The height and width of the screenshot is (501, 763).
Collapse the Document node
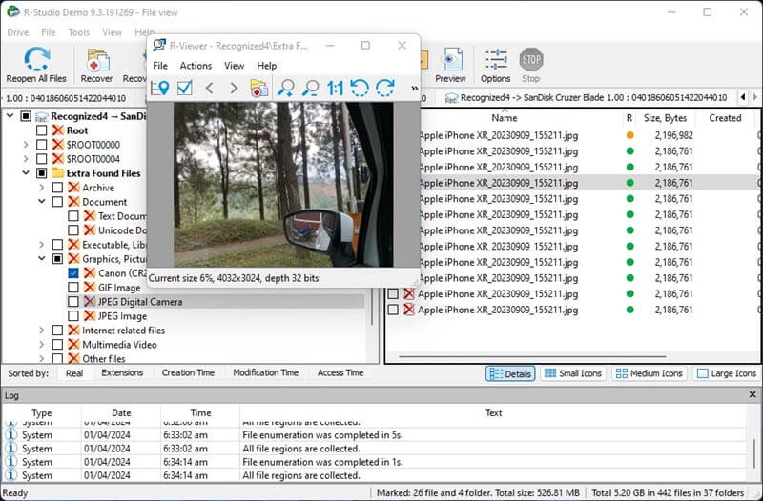(42, 202)
